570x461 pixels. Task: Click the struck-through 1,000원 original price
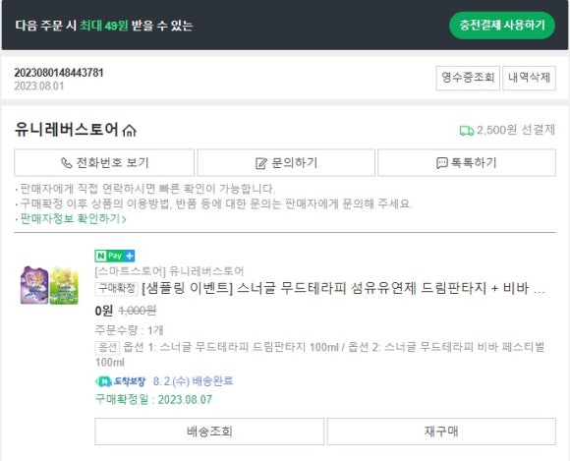point(138,311)
